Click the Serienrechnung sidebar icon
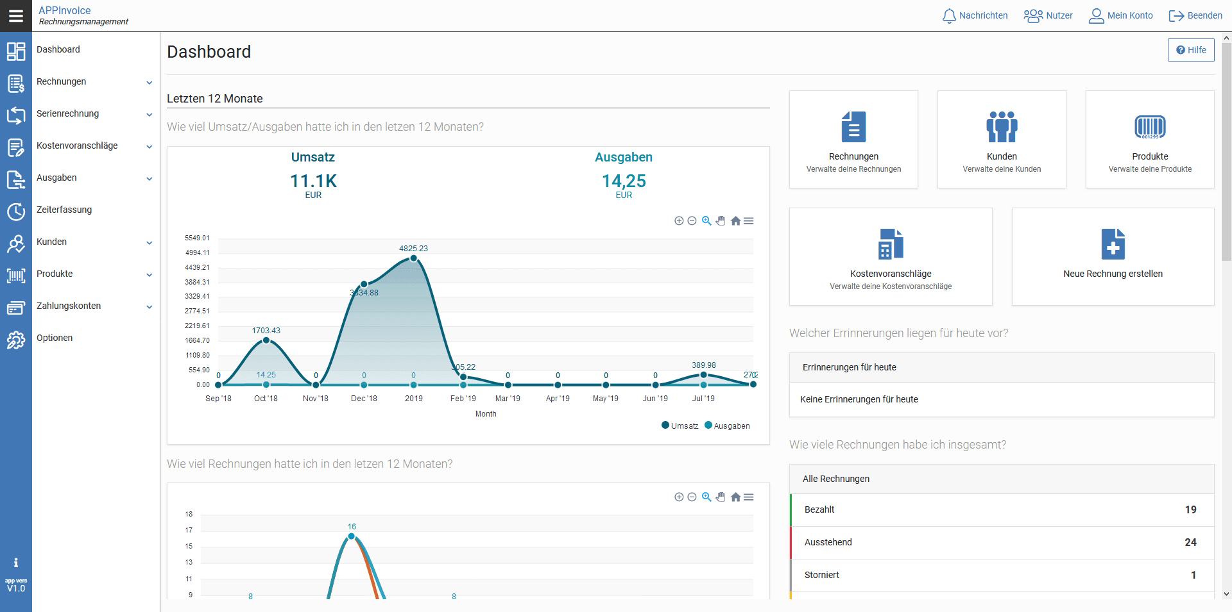Screen dimensions: 1232x612 16,115
